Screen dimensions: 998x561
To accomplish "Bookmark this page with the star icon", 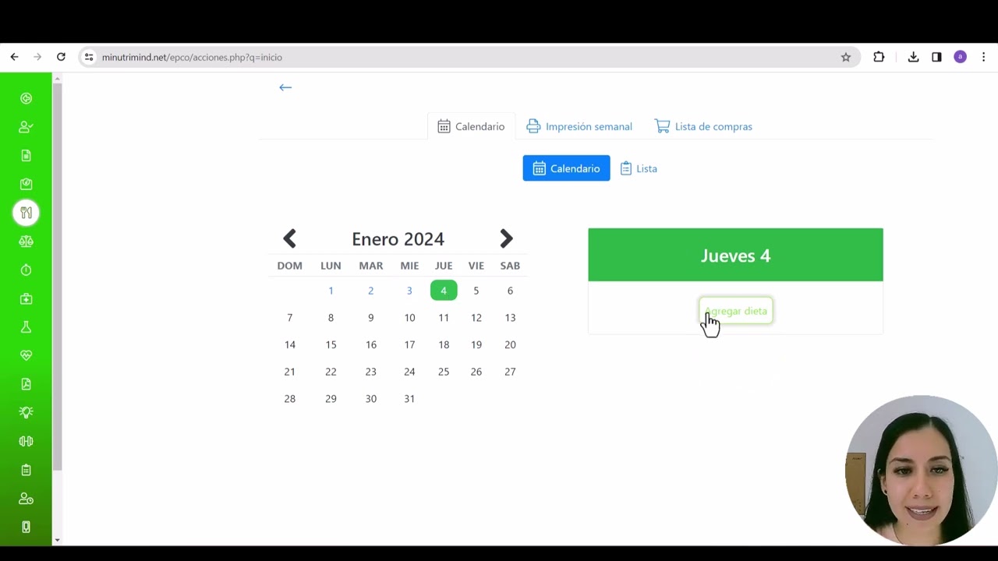I will (x=846, y=57).
